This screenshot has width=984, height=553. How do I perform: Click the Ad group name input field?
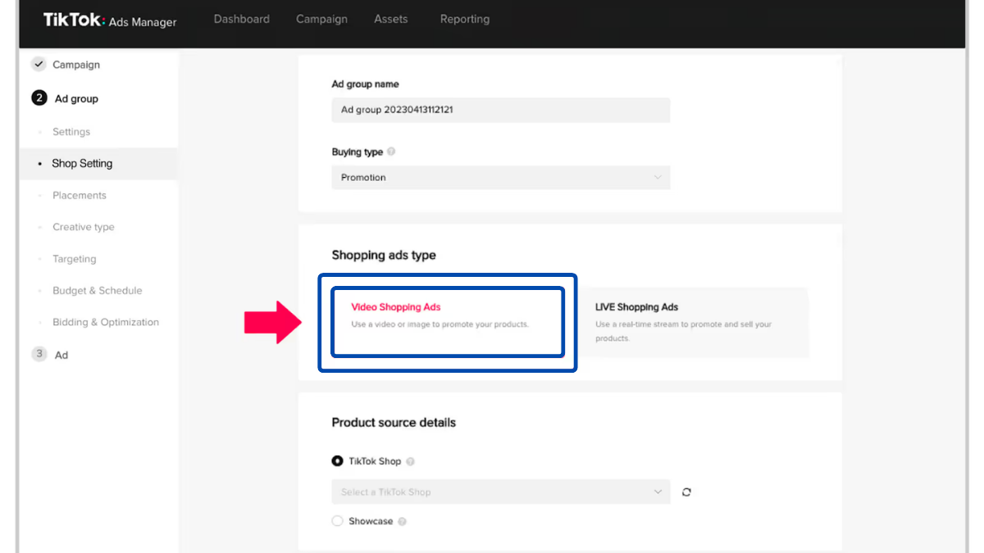pos(500,110)
